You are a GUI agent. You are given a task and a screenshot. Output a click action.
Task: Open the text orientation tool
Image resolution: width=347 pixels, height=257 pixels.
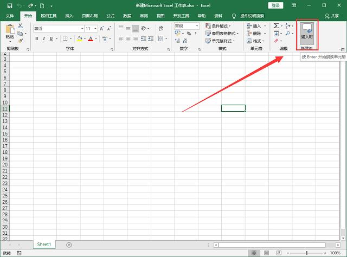pos(144,28)
